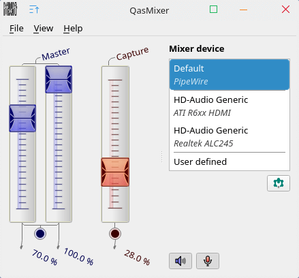Click the keep-above arrow icon in the title bar

coord(34,10)
